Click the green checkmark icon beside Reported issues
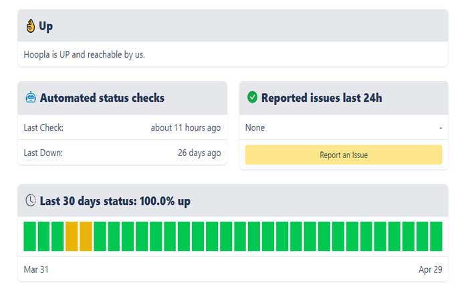The image size is (468, 288). point(252,97)
